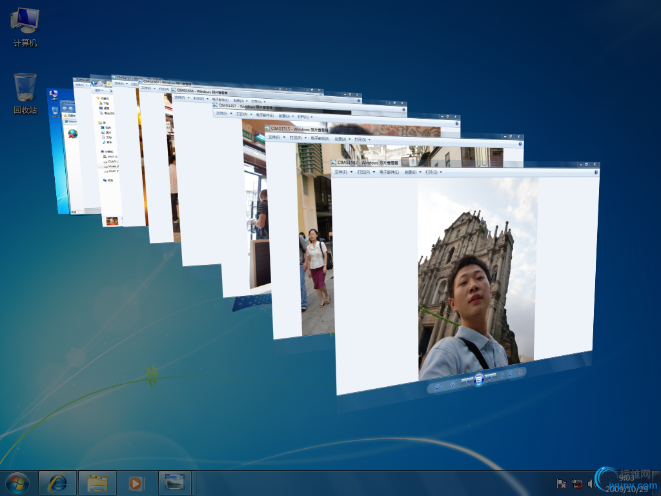Image resolution: width=661 pixels, height=496 pixels.
Task: Click the Windows Start orb
Action: [17, 482]
